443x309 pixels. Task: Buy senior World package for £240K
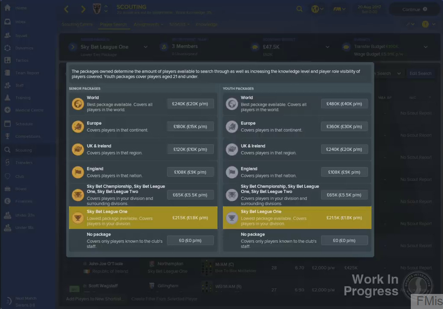coord(190,104)
